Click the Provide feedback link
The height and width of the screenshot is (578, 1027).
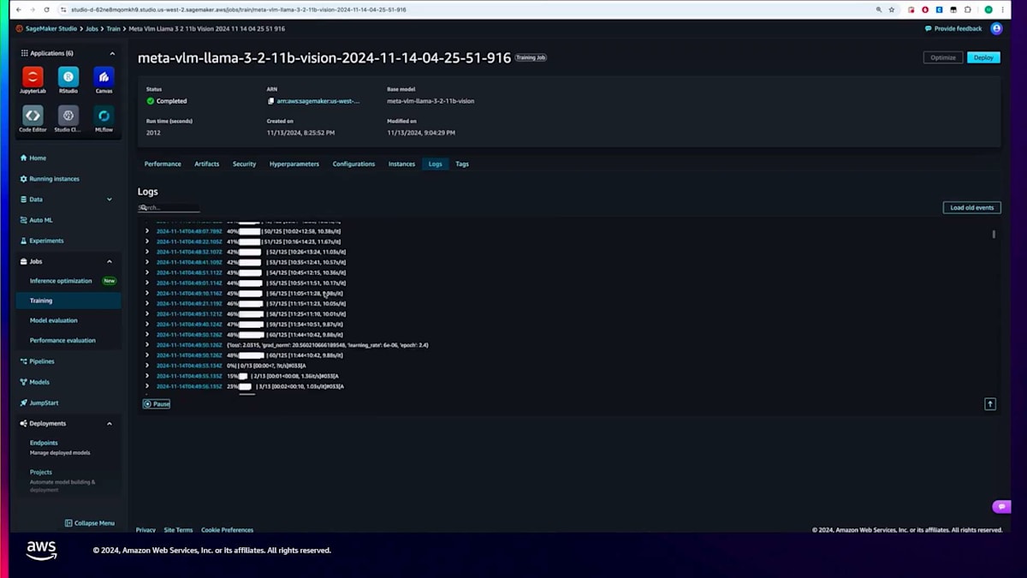(x=953, y=28)
